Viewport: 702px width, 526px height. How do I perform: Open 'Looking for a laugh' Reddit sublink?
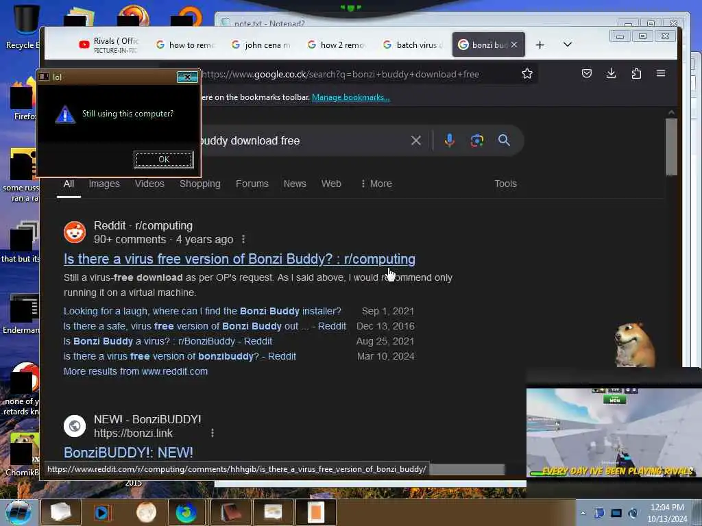(202, 312)
